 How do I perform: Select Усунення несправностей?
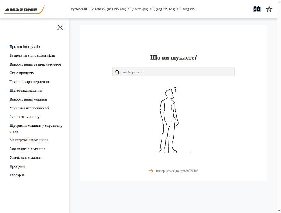(x=30, y=108)
